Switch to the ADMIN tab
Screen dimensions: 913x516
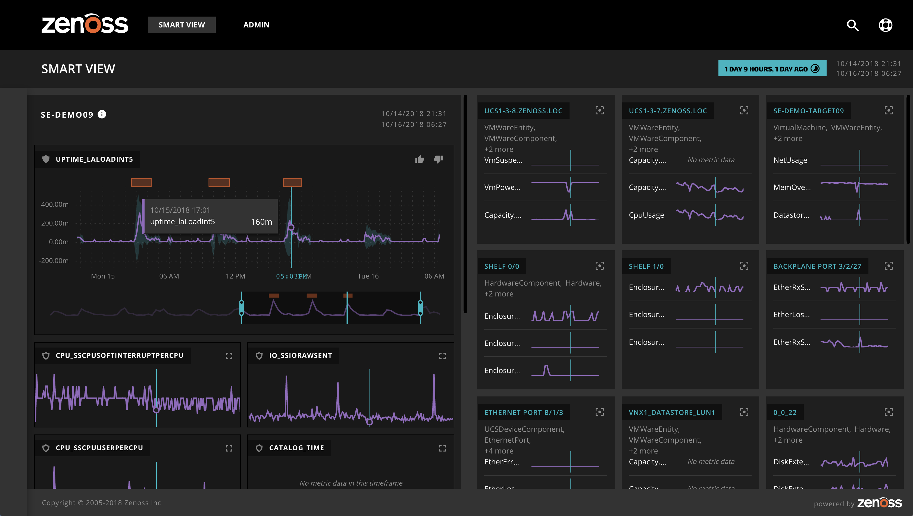click(256, 25)
